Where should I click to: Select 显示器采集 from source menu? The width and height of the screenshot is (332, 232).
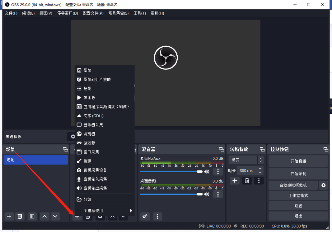(93, 125)
